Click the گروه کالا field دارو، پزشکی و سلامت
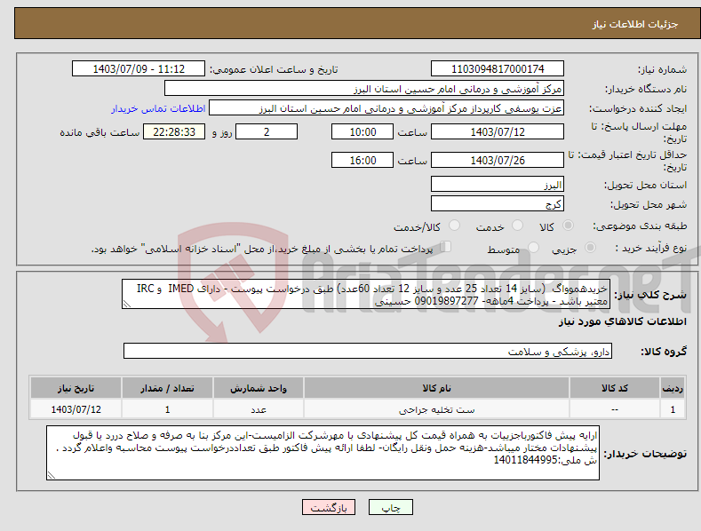701x531 pixels. point(368,352)
